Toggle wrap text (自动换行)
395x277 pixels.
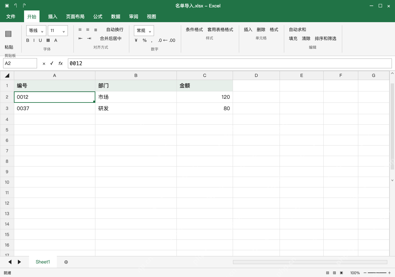point(115,30)
